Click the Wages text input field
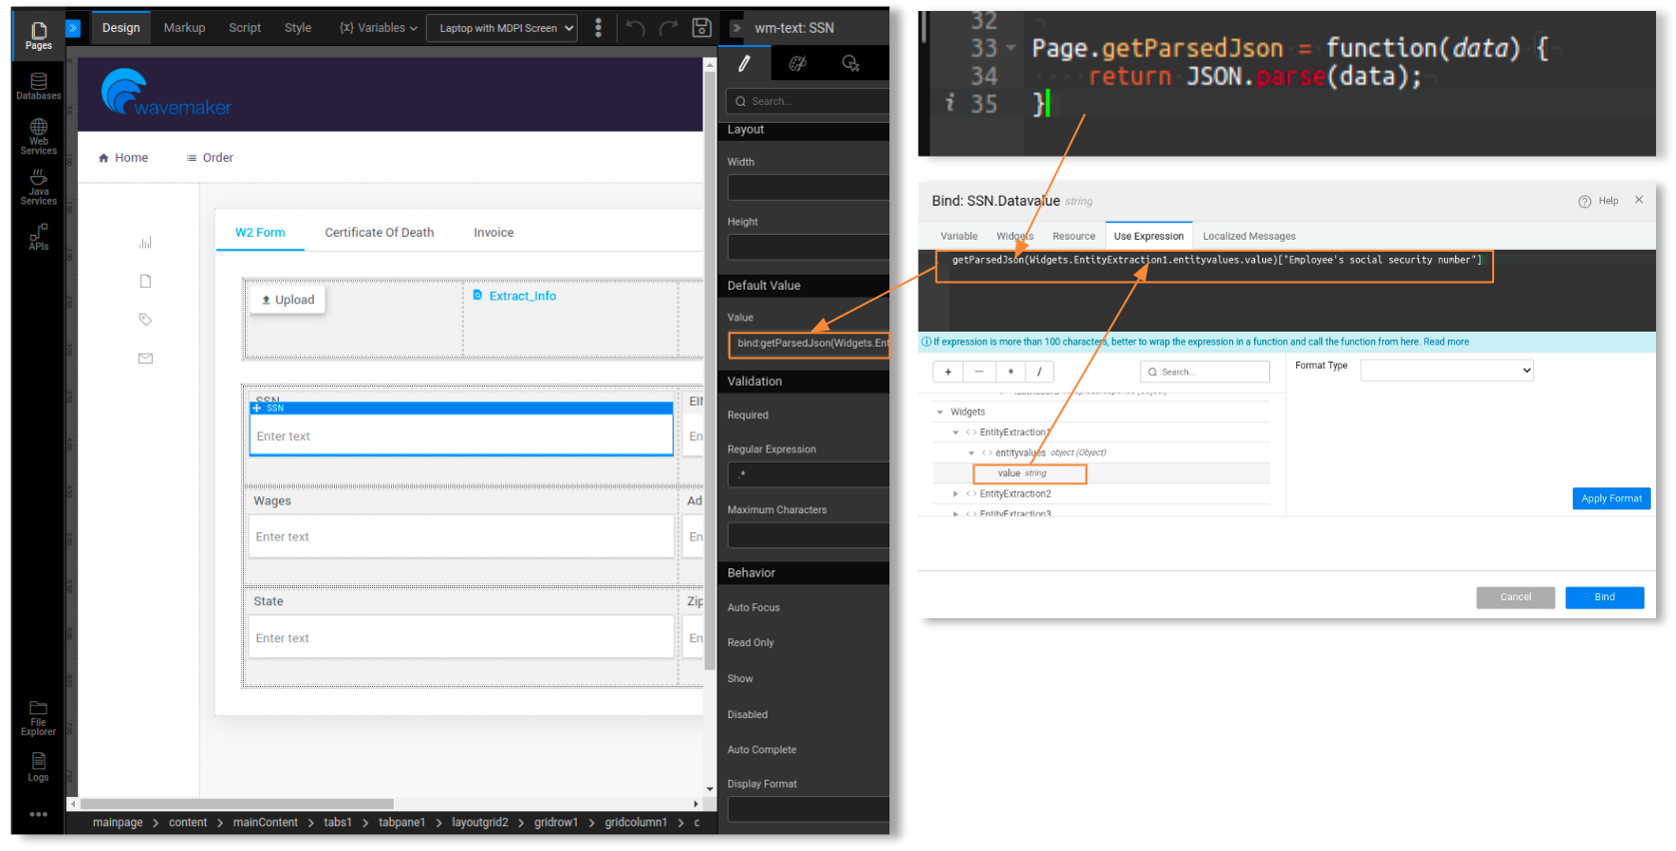This screenshot has height=851, width=1676. pyautogui.click(x=461, y=536)
